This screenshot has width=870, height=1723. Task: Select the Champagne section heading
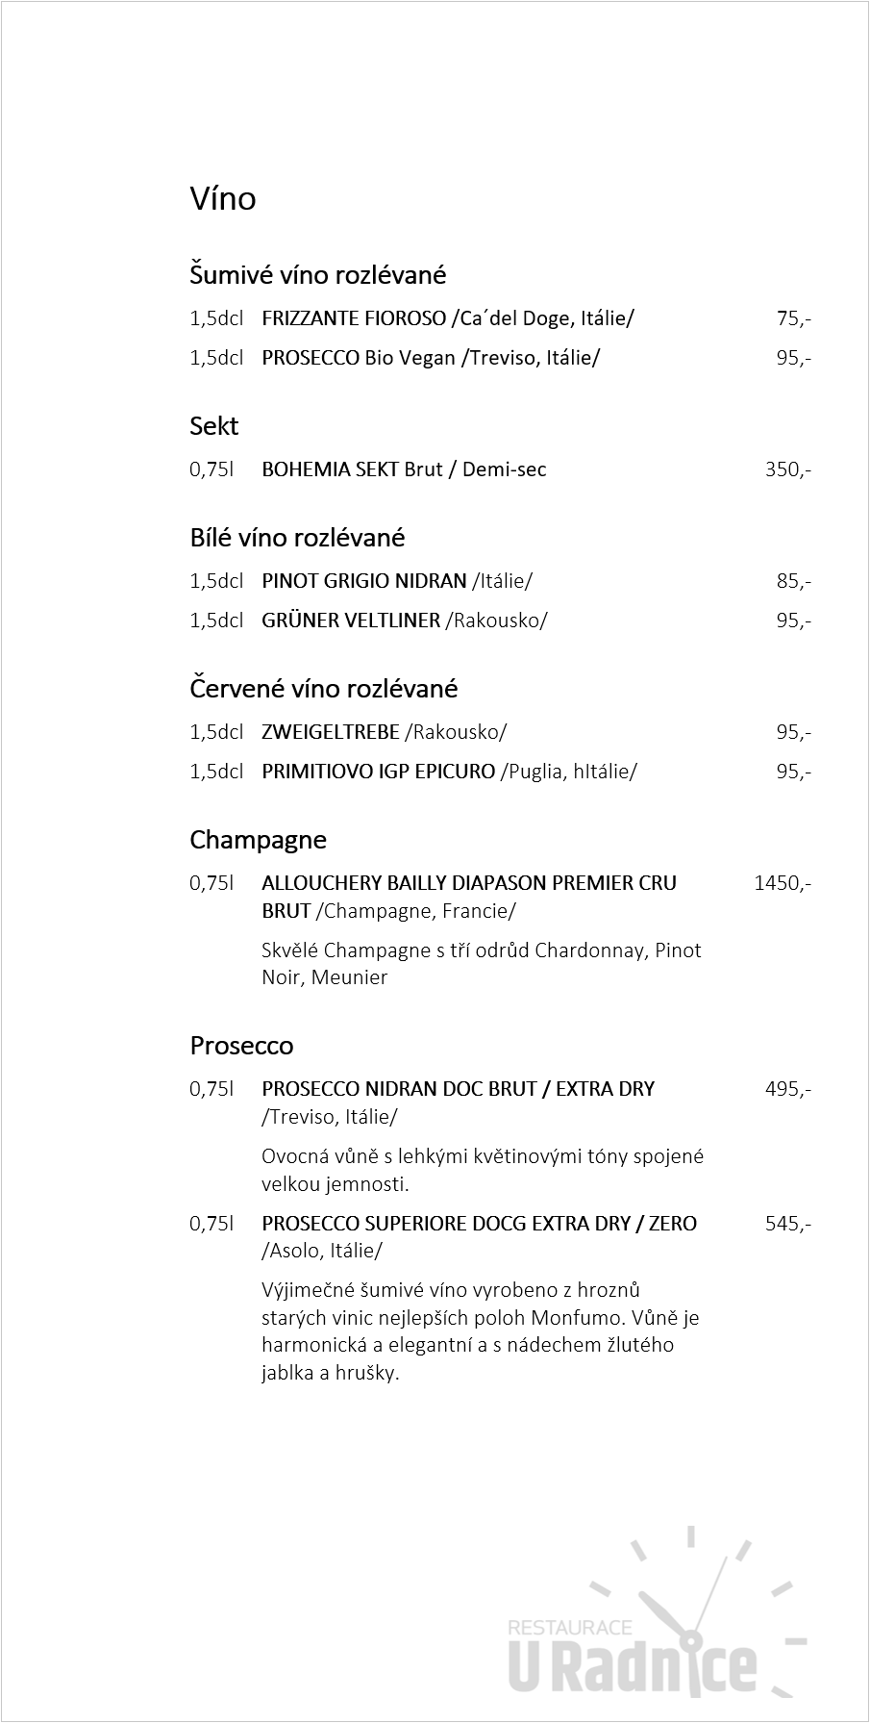(x=258, y=840)
